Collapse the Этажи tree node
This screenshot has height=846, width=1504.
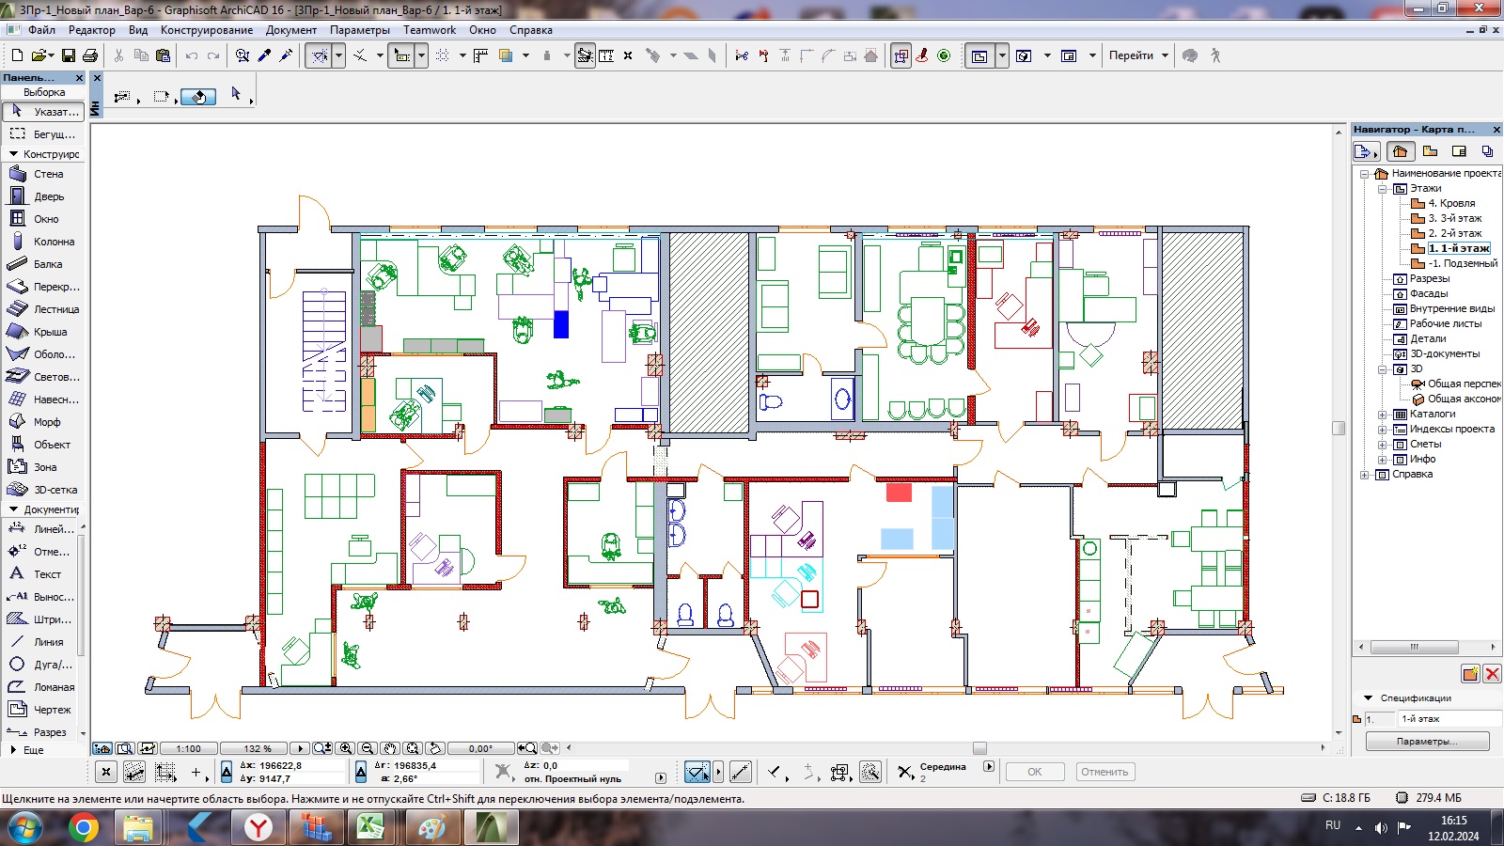1383,189
